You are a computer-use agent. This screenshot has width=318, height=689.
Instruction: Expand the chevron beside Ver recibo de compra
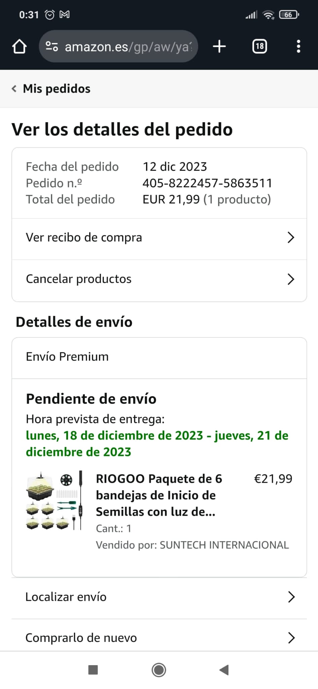click(291, 238)
